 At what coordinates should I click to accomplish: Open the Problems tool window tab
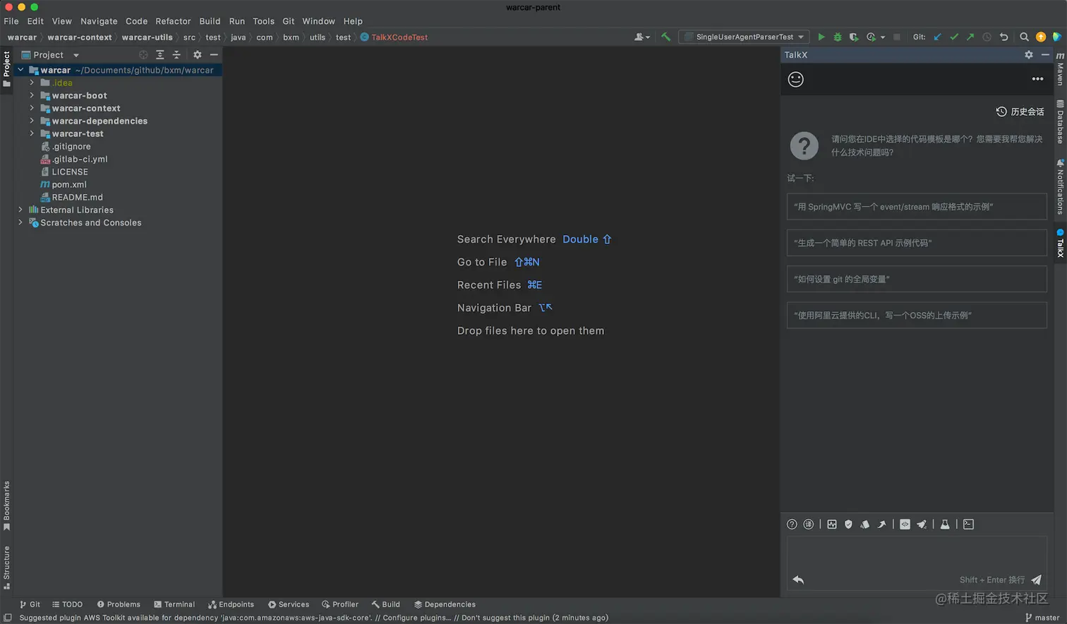[119, 604]
